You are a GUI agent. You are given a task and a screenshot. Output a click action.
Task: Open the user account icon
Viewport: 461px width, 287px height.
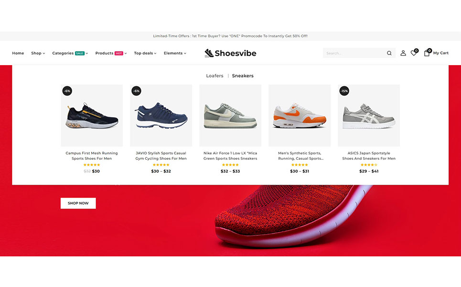pos(403,53)
